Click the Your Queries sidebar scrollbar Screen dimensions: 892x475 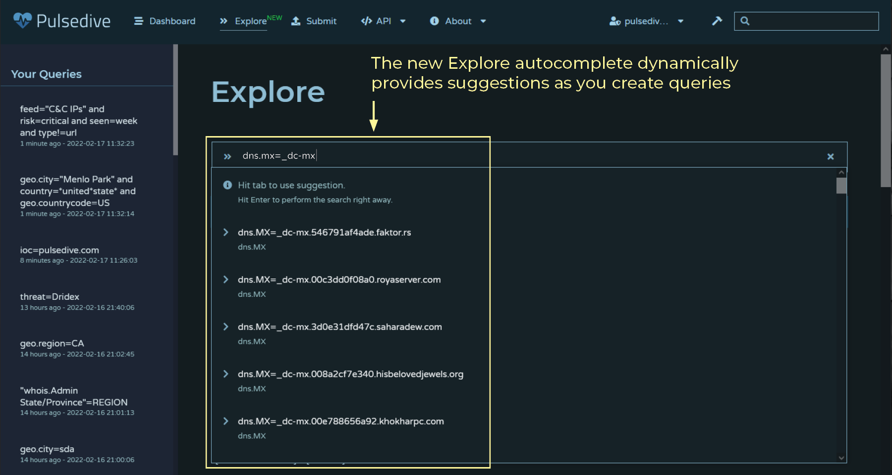tap(175, 99)
